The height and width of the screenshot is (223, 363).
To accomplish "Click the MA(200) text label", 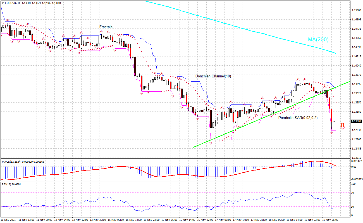I will (319, 40).
